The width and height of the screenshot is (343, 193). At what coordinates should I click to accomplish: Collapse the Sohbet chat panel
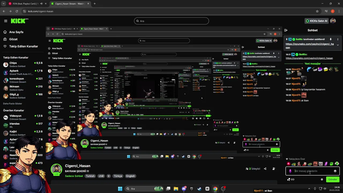click(x=286, y=30)
